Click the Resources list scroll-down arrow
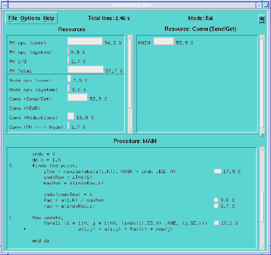 point(130,131)
